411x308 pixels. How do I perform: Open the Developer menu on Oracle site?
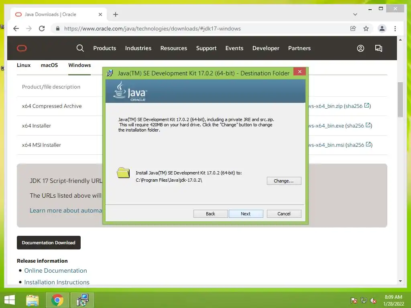click(266, 48)
